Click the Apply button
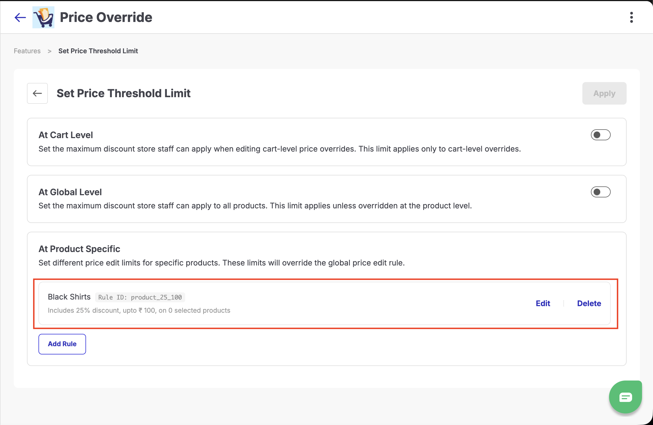 (604, 93)
